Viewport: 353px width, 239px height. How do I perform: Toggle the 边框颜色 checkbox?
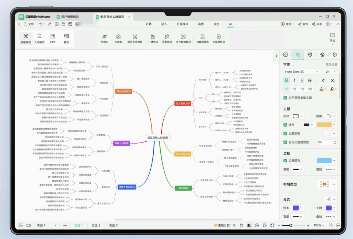[x=285, y=161]
